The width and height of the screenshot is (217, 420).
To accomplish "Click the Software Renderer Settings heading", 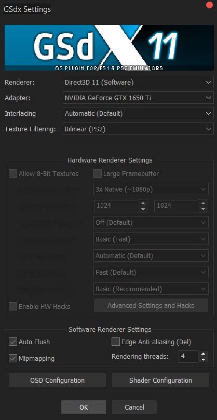I will click(110, 330).
